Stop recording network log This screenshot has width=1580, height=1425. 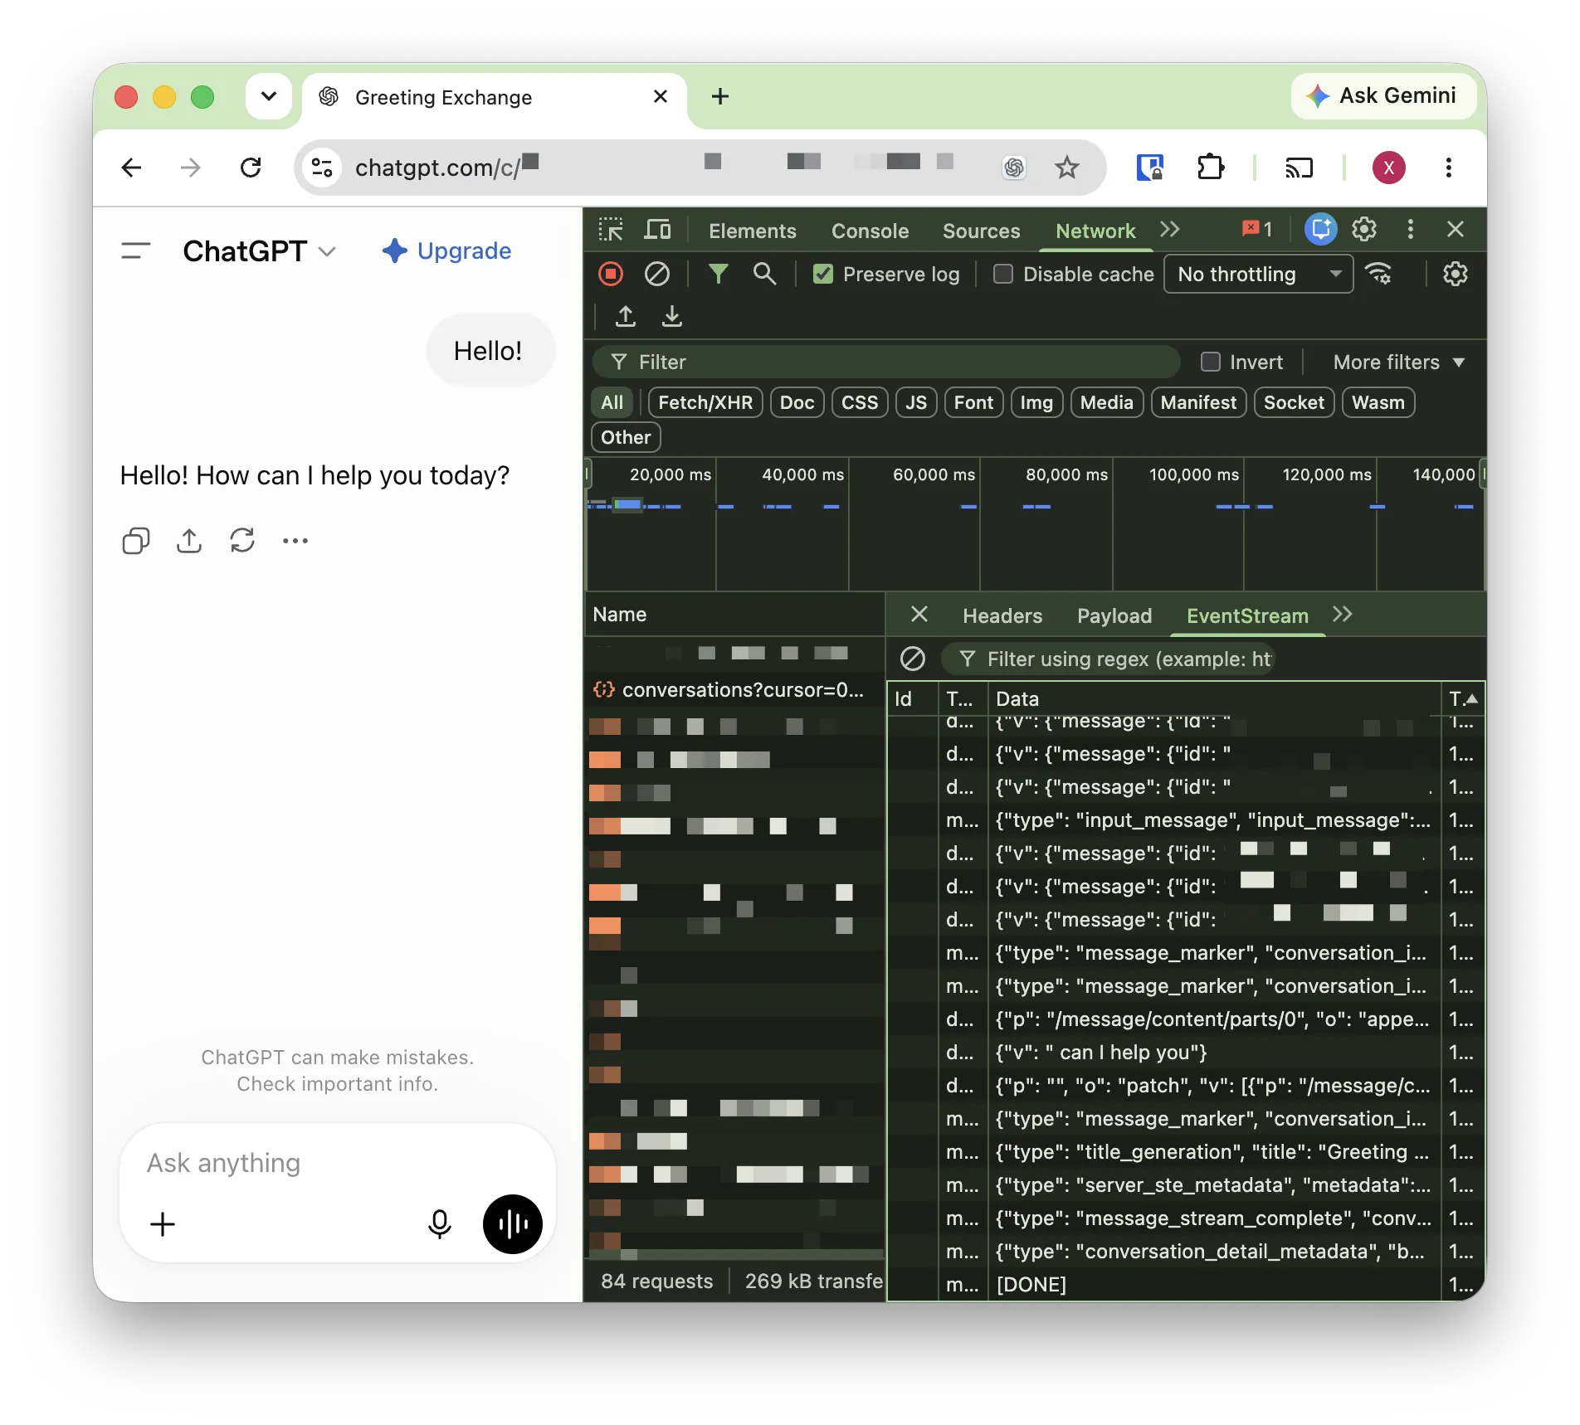coord(611,274)
